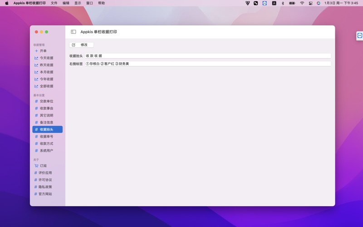
Task: Click the TeamViewer side panel tab
Action: coord(359,36)
